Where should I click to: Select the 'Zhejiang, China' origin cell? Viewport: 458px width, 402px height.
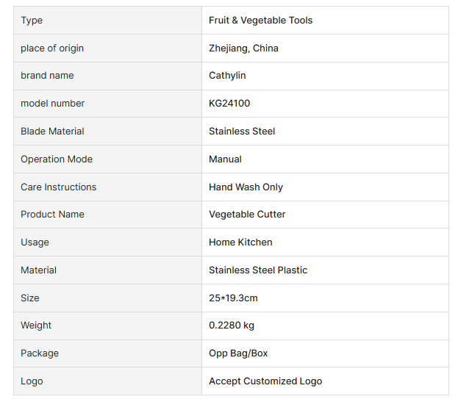click(x=243, y=49)
